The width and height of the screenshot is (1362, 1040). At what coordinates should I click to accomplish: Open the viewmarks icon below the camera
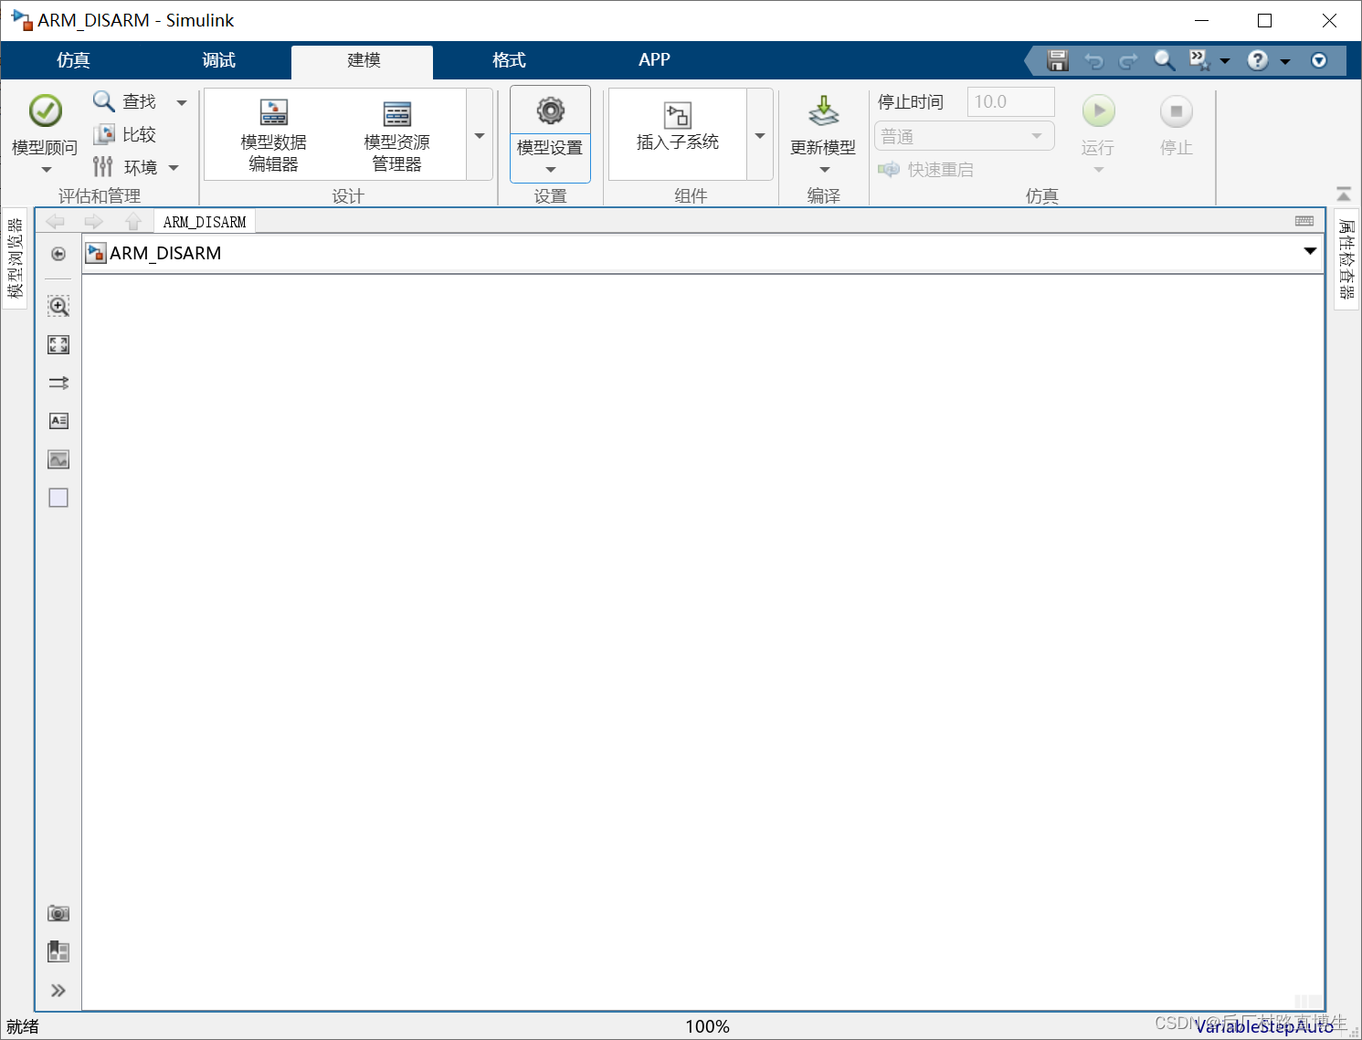58,951
